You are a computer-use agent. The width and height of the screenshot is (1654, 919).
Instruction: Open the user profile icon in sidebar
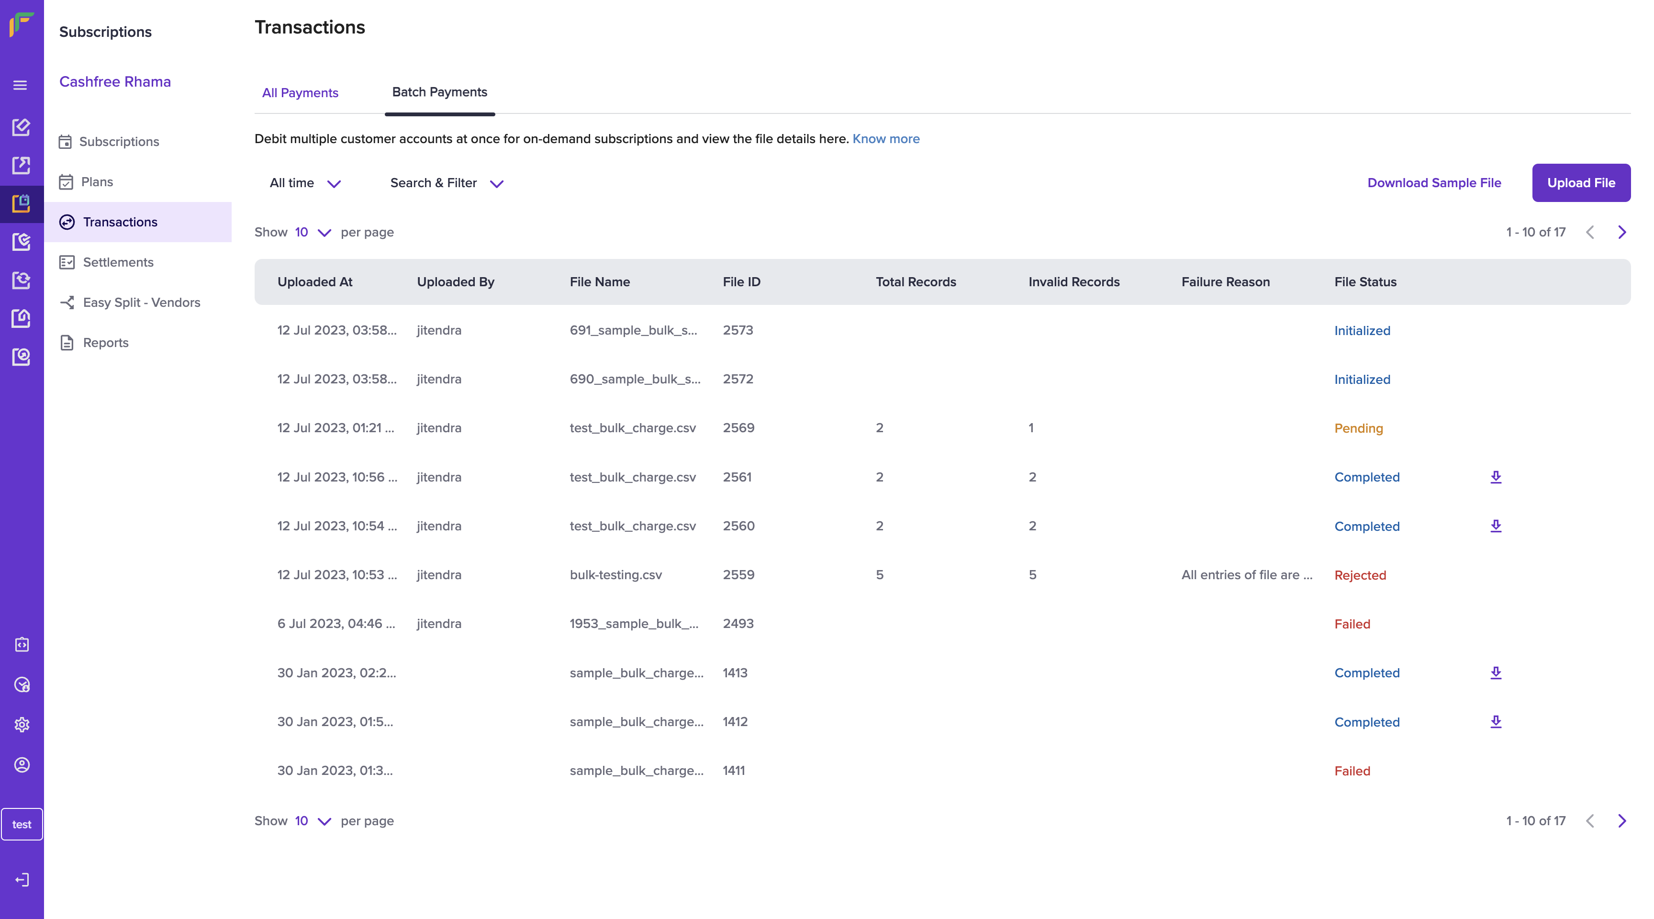tap(22, 765)
